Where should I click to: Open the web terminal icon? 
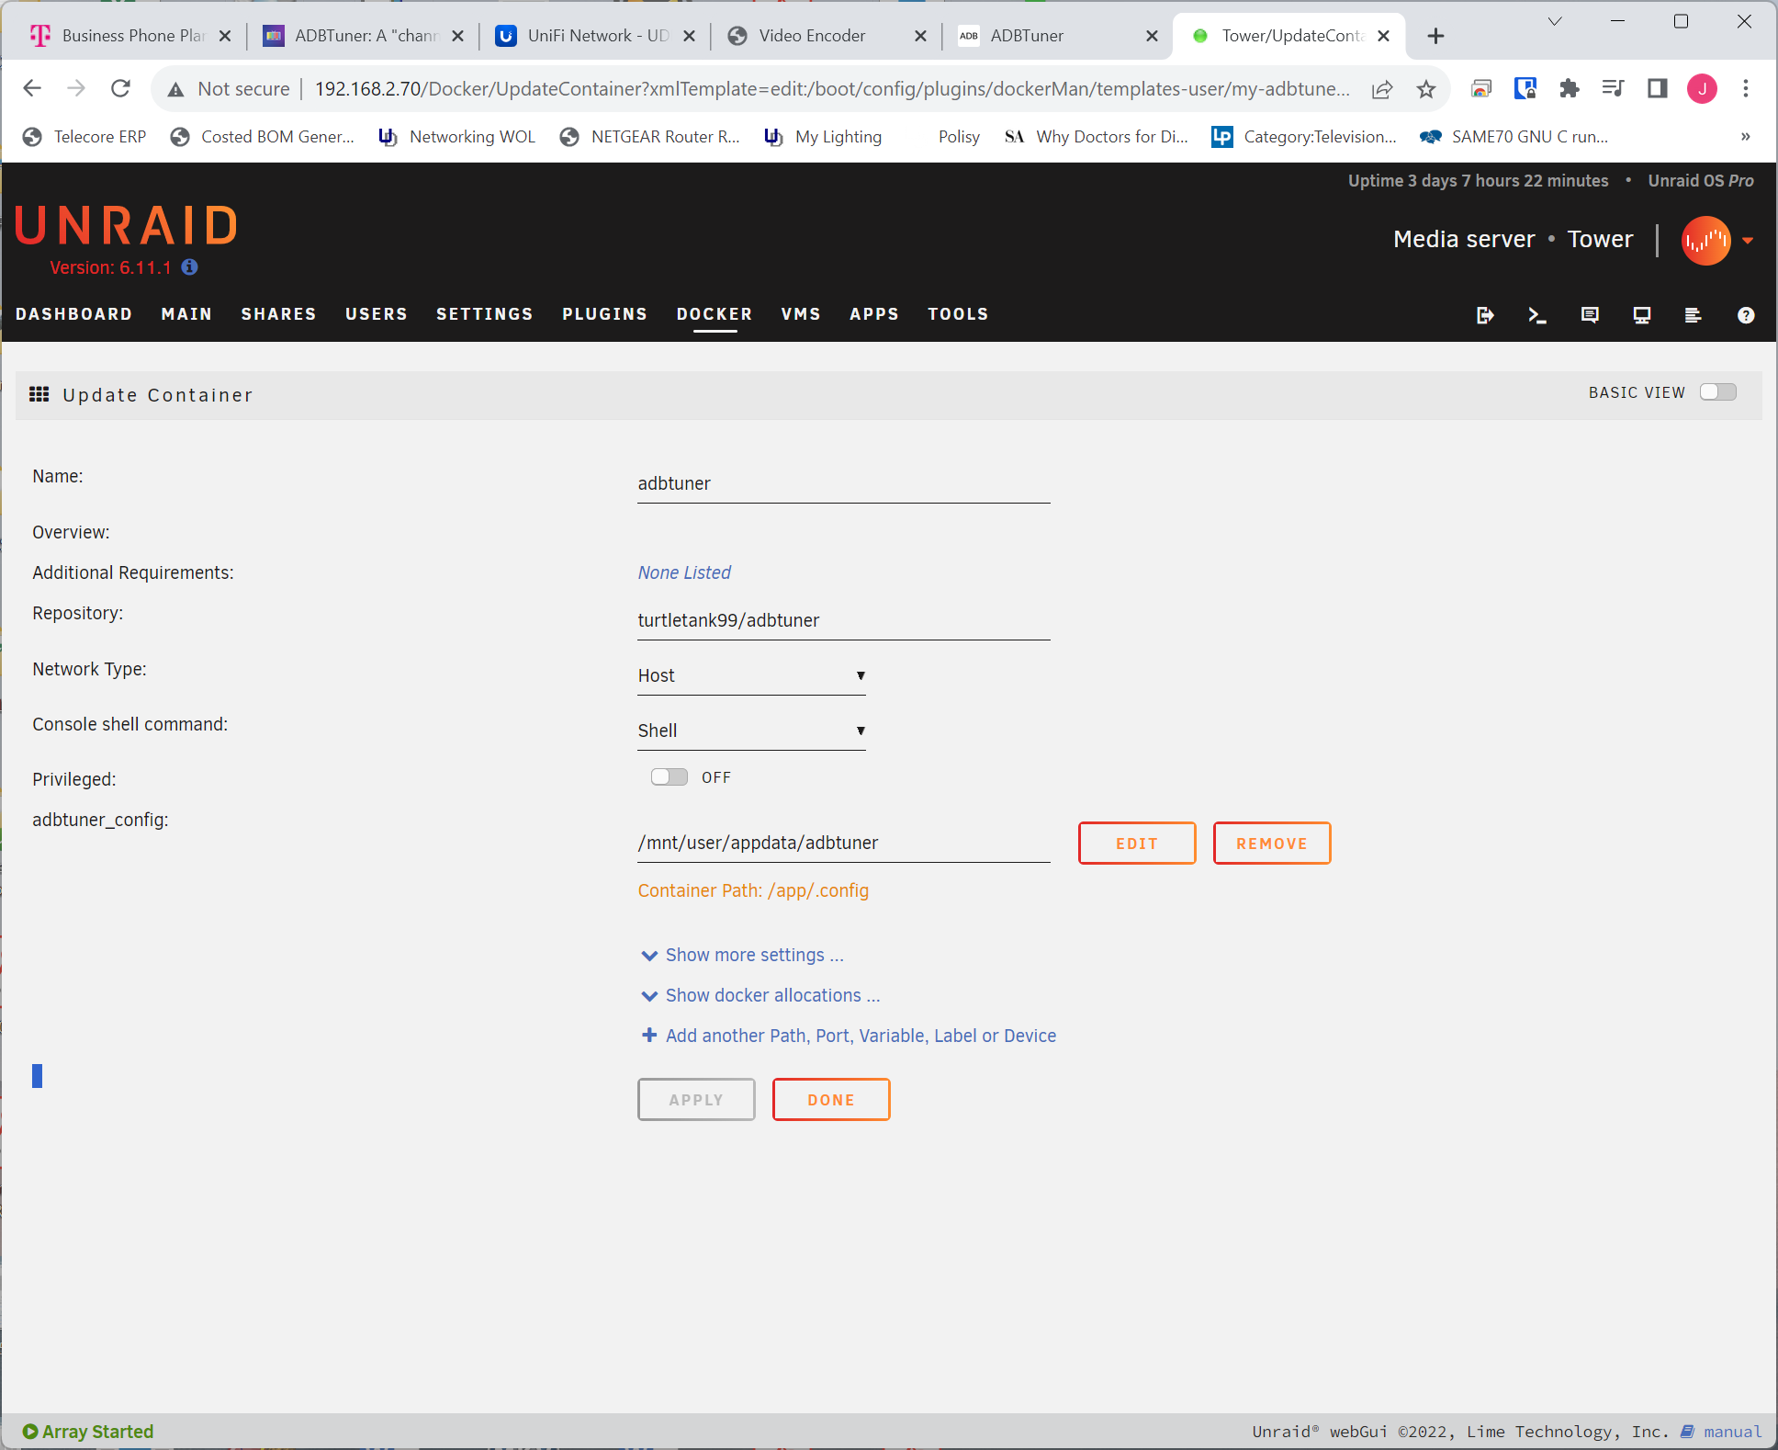(x=1537, y=315)
